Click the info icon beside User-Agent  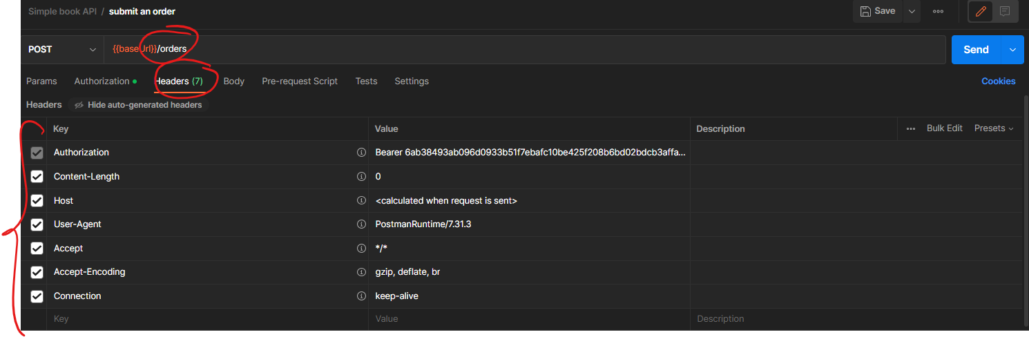click(361, 224)
